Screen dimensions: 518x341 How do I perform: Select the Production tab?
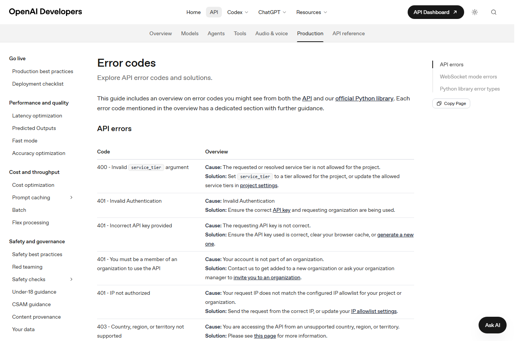tap(310, 33)
